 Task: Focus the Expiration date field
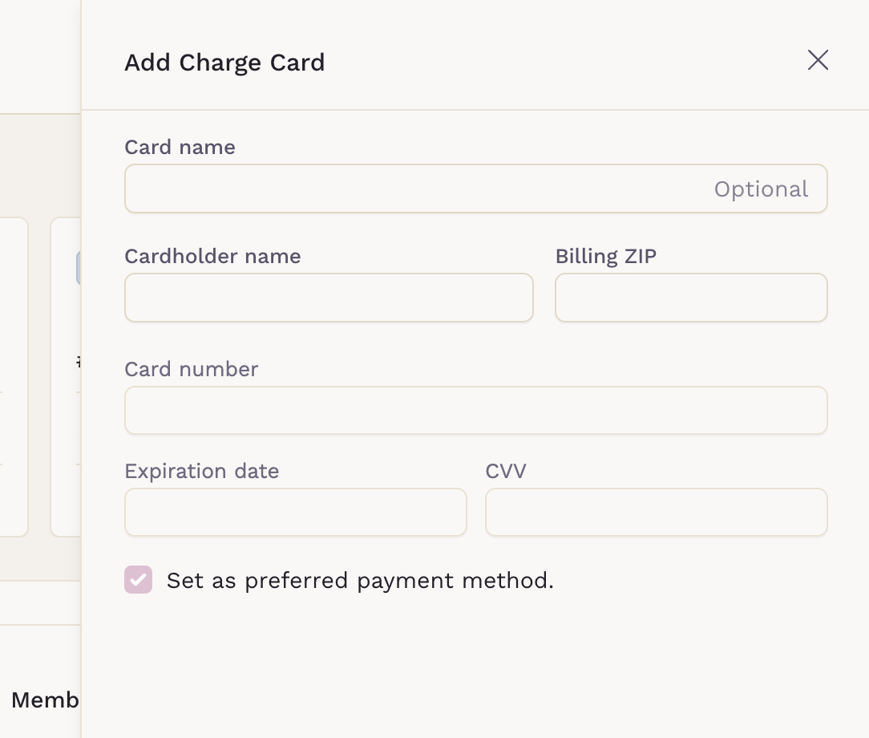(x=295, y=513)
